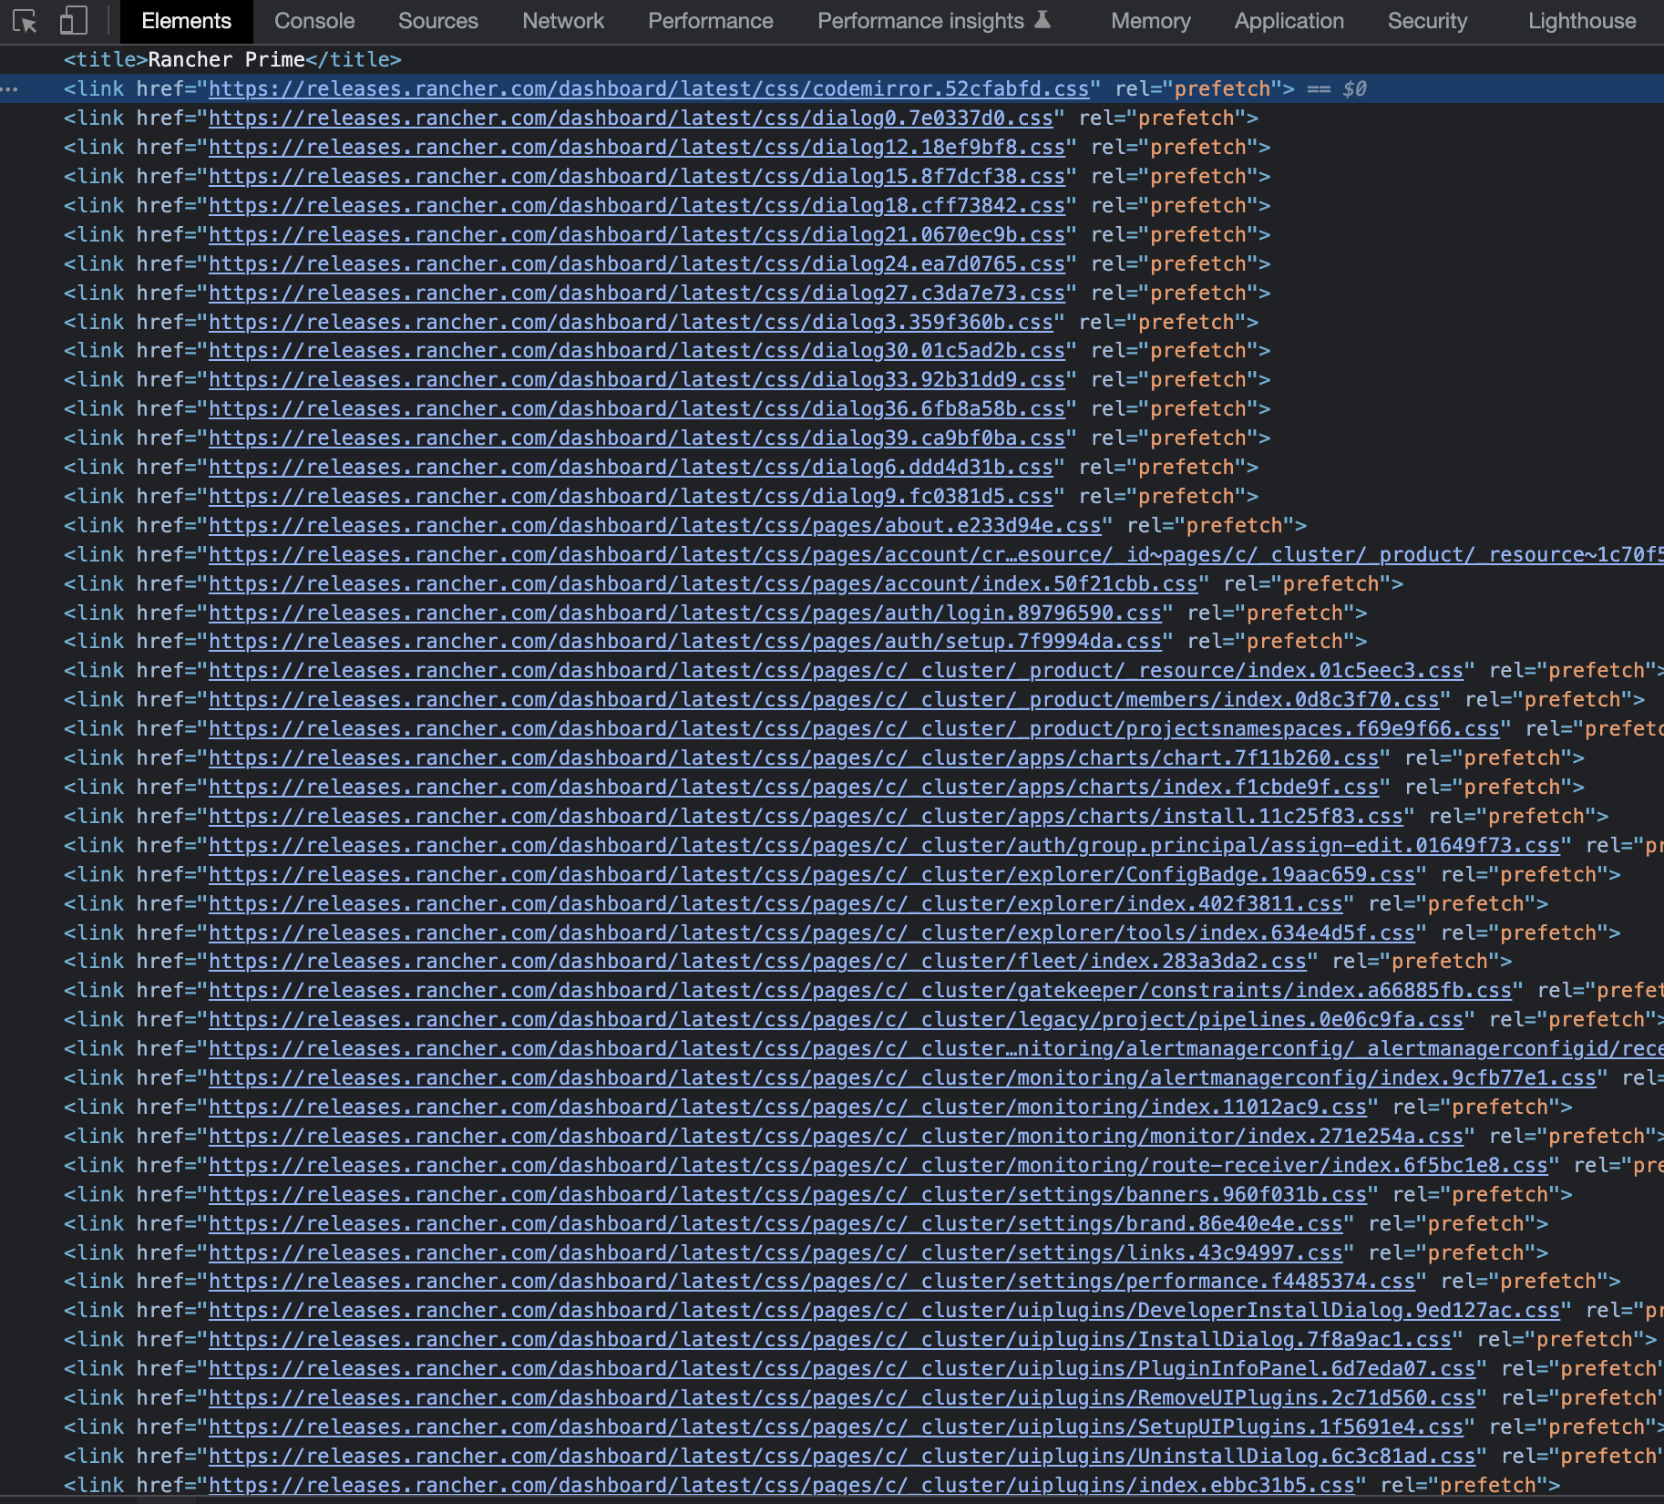Open the Network panel
Image resolution: width=1664 pixels, height=1504 pixels.
tap(562, 21)
